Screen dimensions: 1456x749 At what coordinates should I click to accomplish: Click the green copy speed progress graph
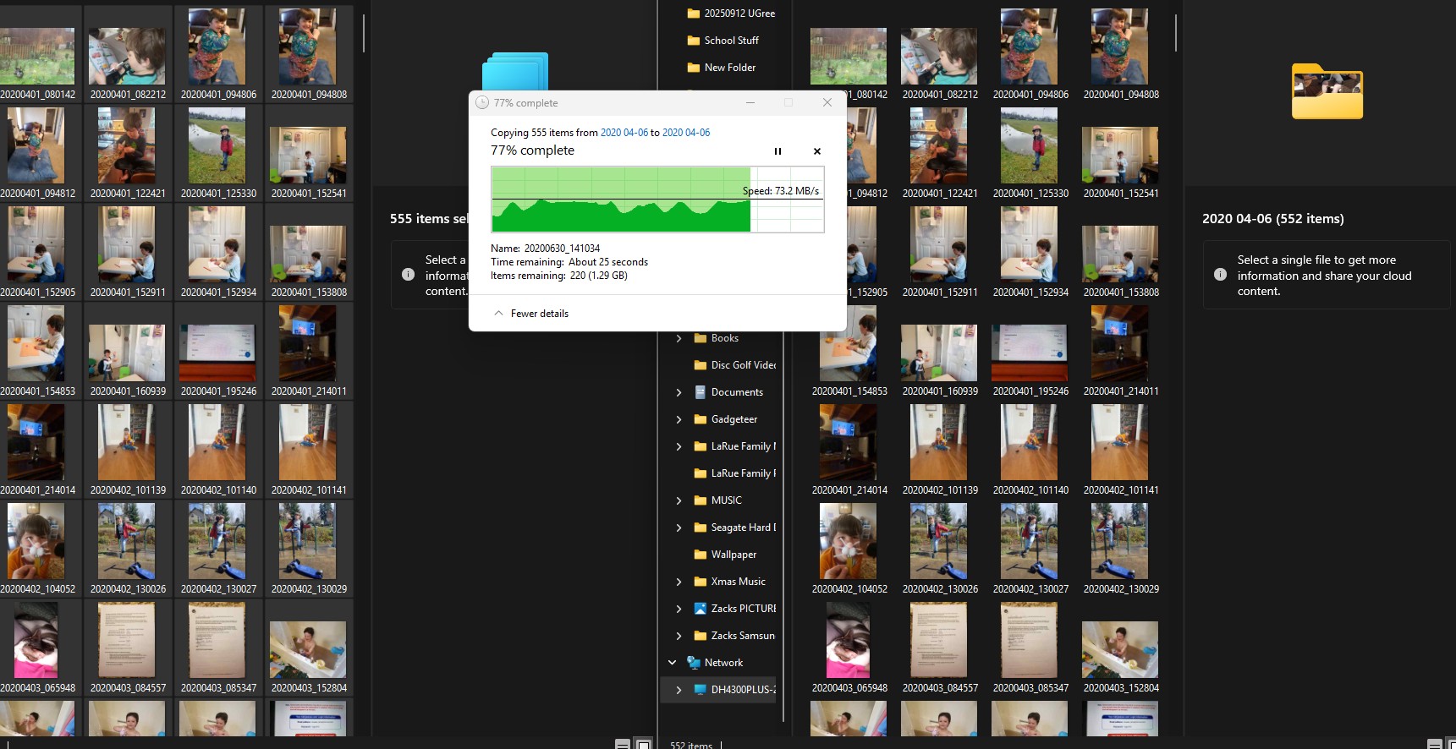(620, 200)
